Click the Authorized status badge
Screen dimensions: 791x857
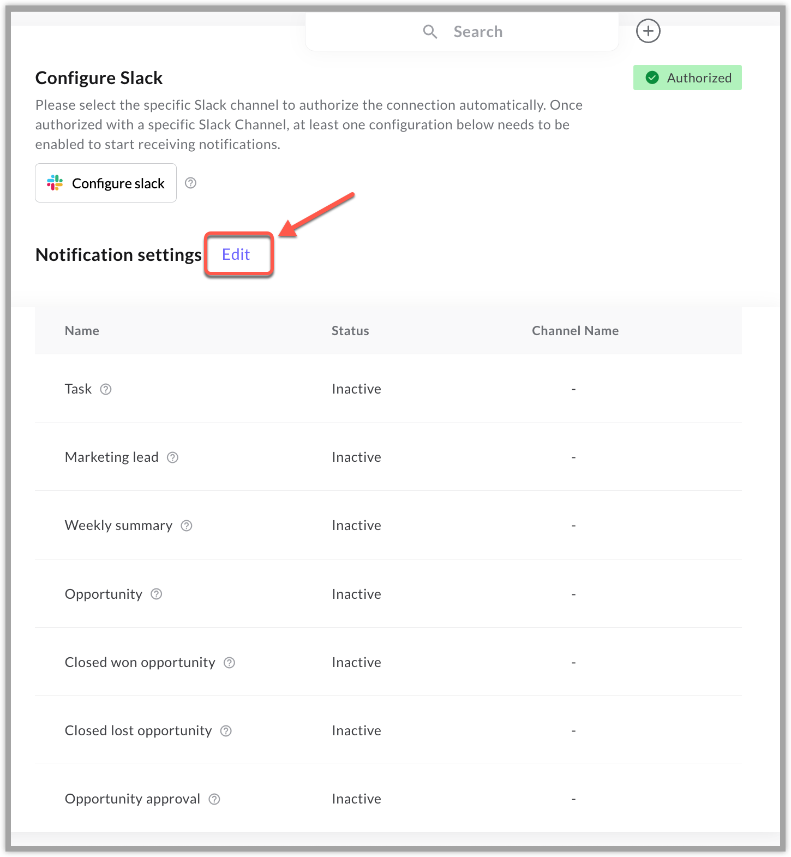coord(687,78)
